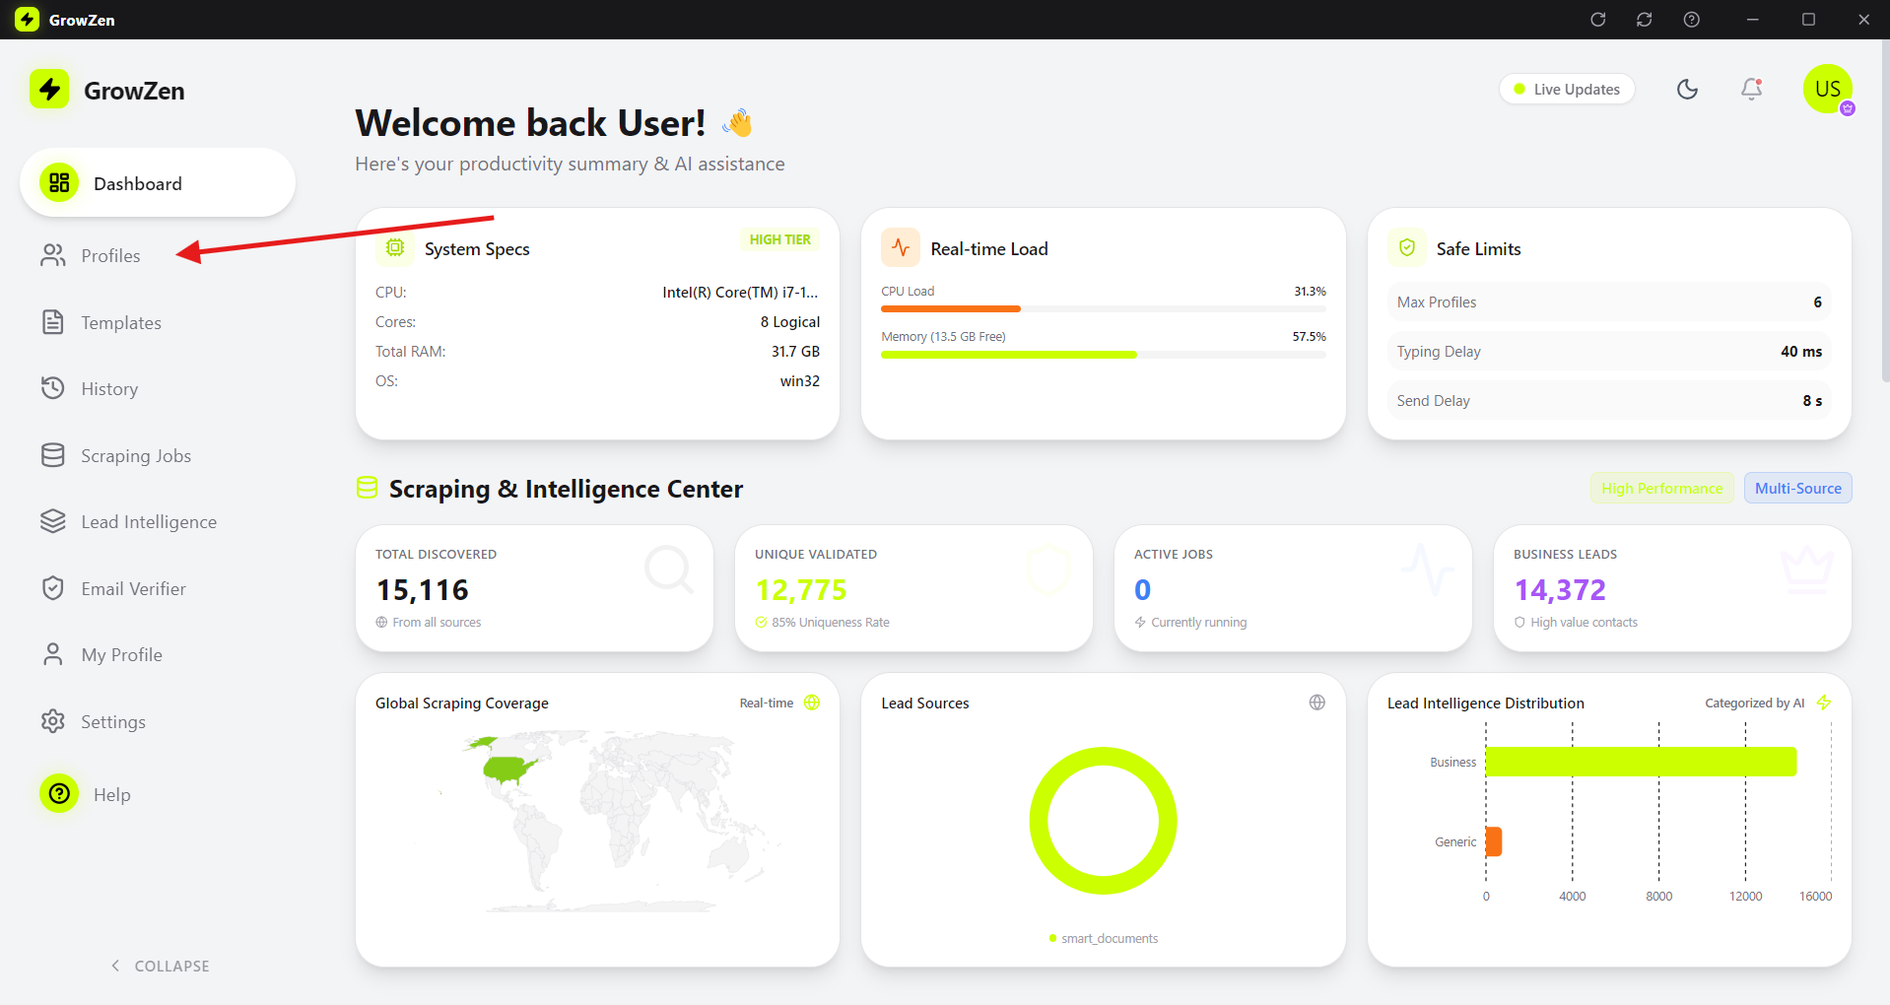The width and height of the screenshot is (1890, 1005).
Task: Click the US user avatar
Action: [1827, 90]
